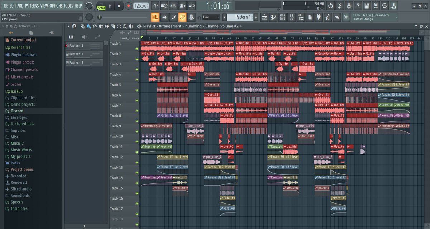Mute Track 9 with its green light
This screenshot has width=430, height=229.
tap(137, 132)
